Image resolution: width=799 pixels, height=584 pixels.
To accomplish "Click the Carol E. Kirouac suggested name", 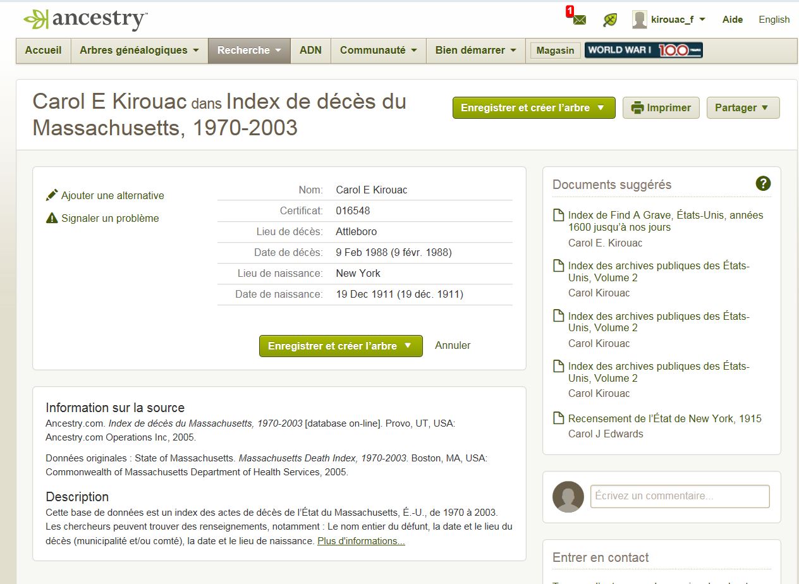I will (x=606, y=243).
